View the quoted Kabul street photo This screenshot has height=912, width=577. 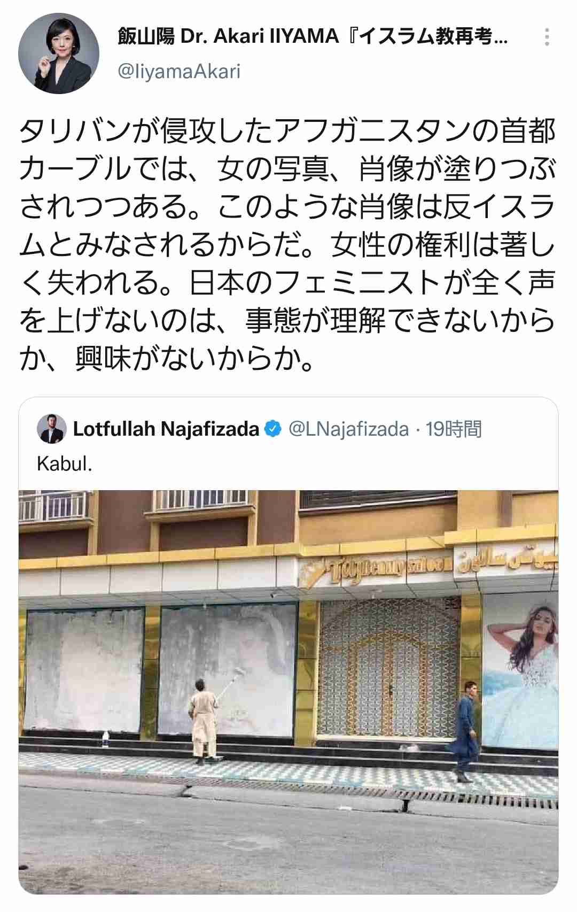point(288,692)
